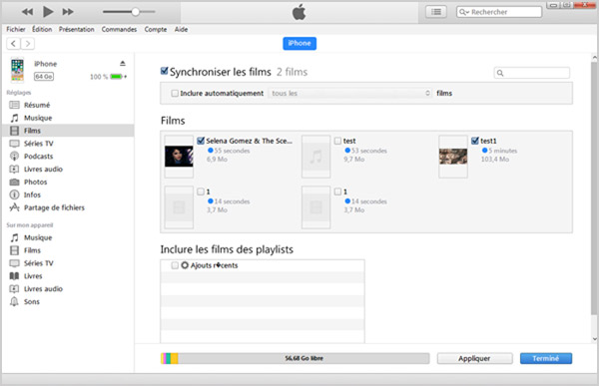Check the second '1' film checkbox
Viewport: 599px width, 386px height.
point(337,192)
